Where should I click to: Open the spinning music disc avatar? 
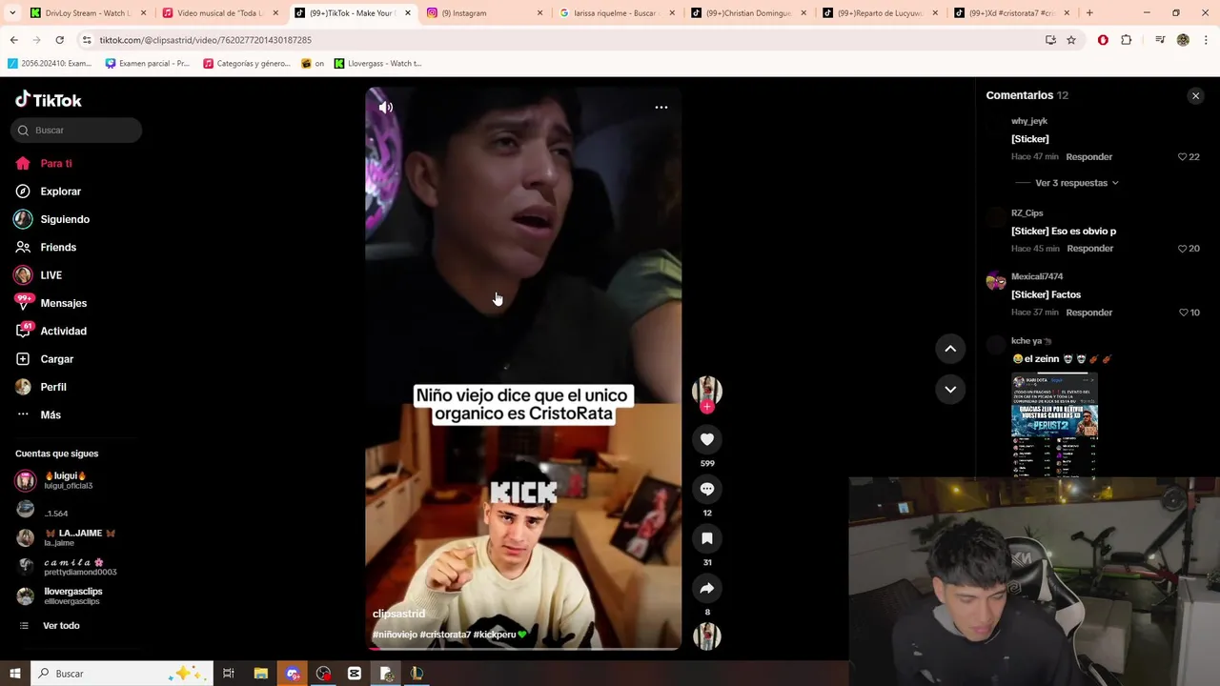point(707,636)
